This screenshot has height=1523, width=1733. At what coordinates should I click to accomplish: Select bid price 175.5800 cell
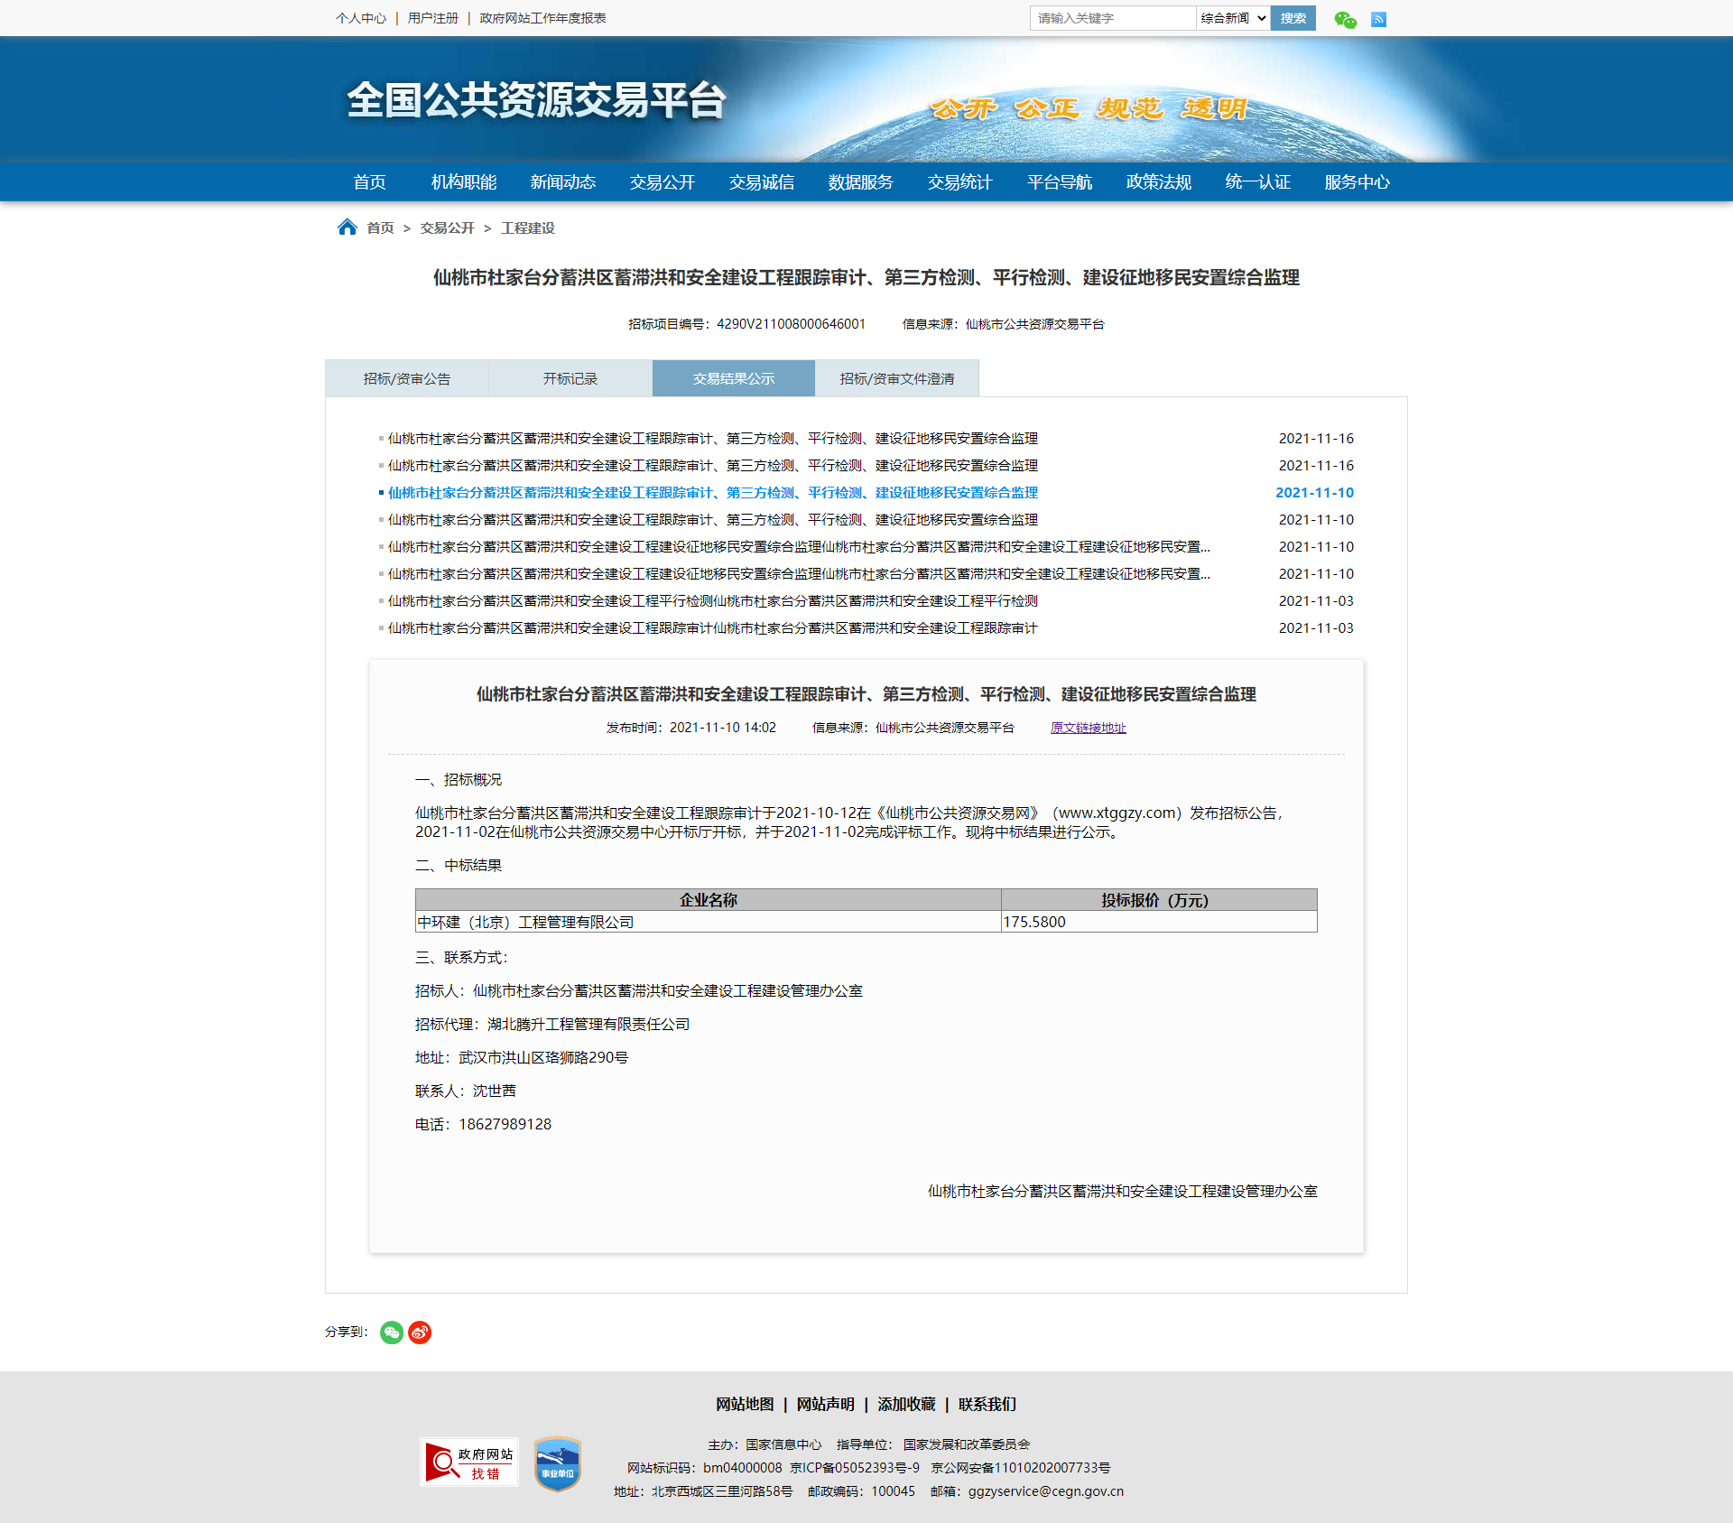[x=1159, y=922]
